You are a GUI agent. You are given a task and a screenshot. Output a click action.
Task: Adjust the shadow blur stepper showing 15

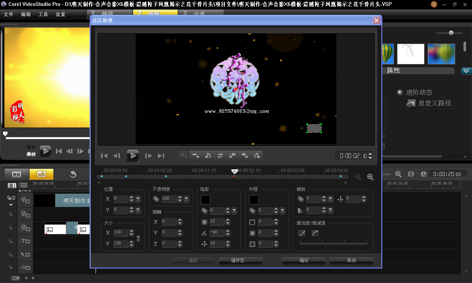tap(228, 222)
